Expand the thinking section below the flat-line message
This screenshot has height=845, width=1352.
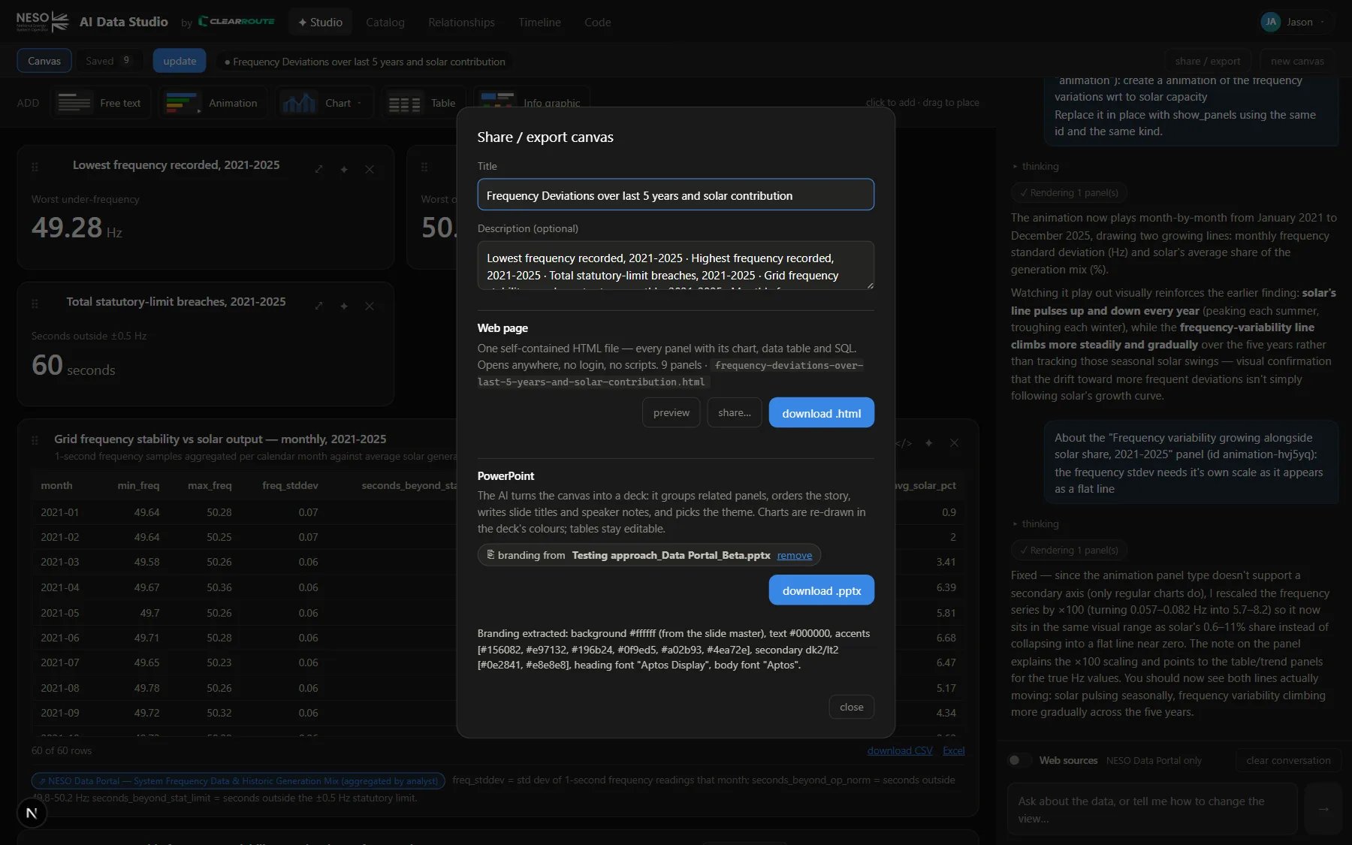click(1036, 524)
